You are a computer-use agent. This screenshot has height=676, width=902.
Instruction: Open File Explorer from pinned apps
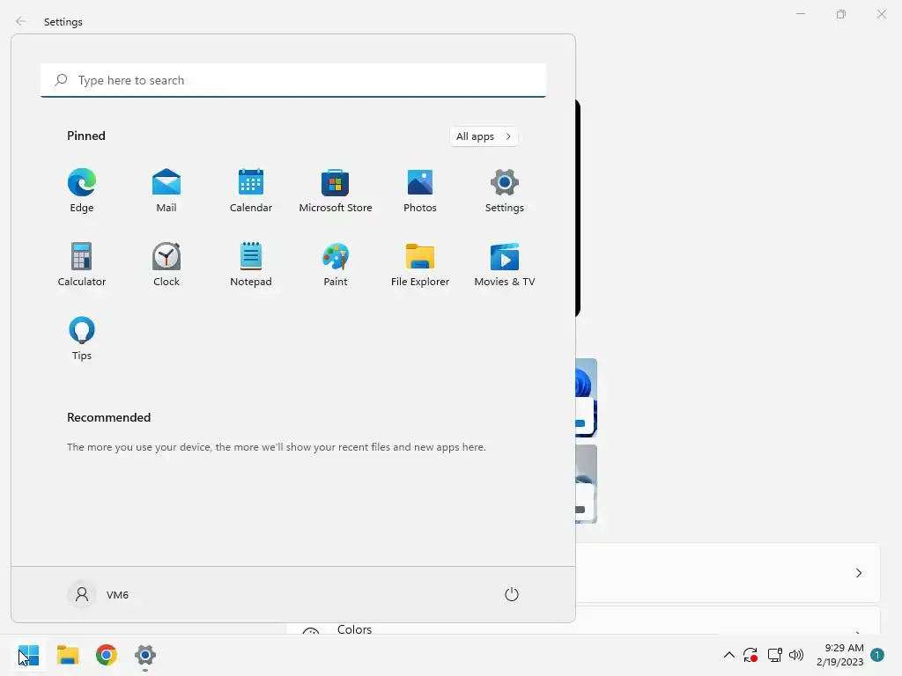tap(420, 265)
